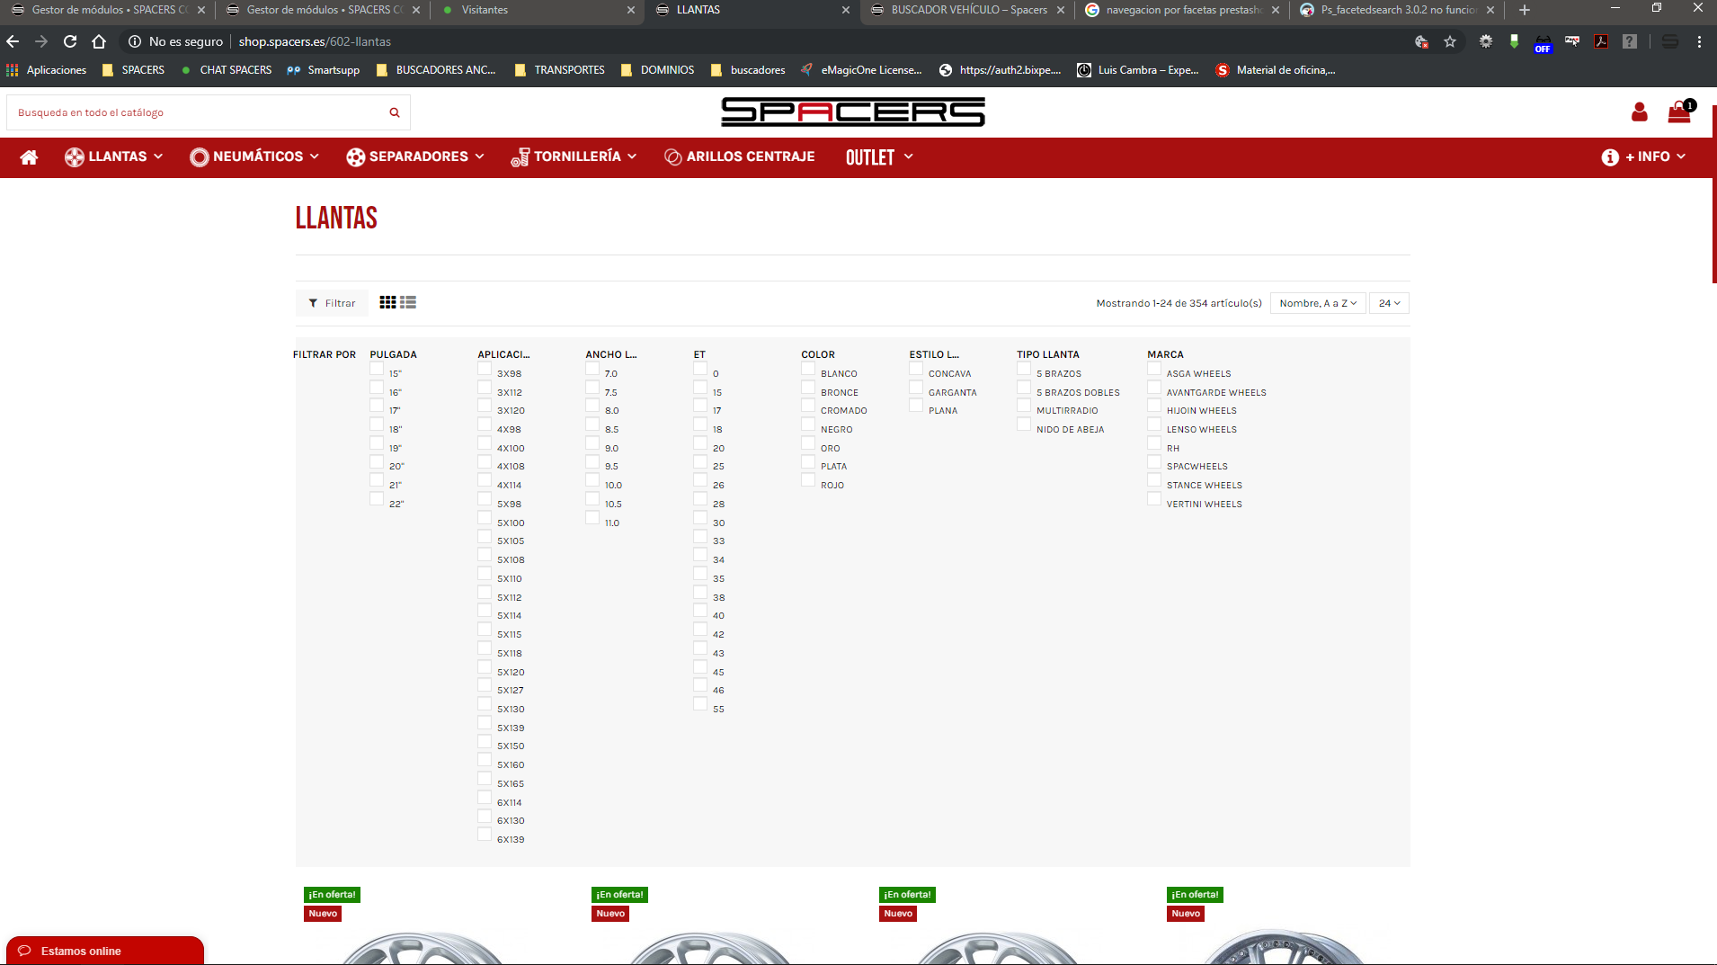Tick the 20" pulgada filter
1717x965 pixels.
[x=377, y=462]
